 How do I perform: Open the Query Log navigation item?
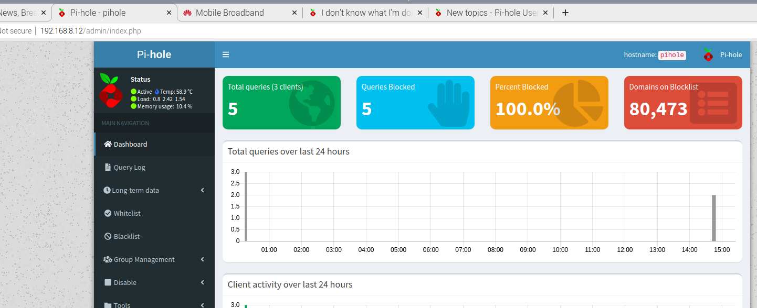[154, 167]
